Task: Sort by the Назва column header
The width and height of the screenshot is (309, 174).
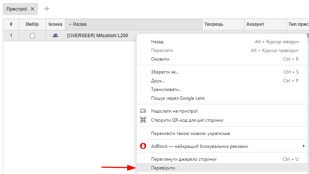Action: click(x=134, y=24)
